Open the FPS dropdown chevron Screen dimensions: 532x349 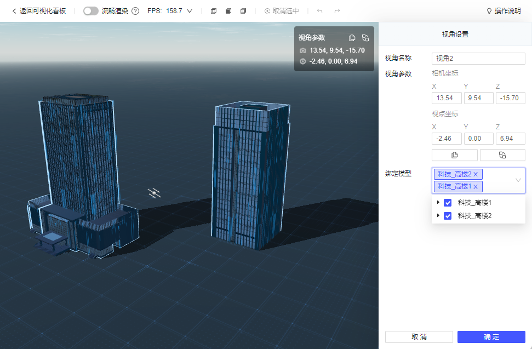190,11
